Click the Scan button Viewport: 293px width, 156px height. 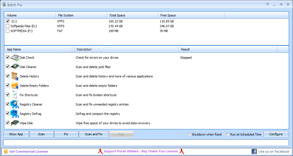coord(41,134)
